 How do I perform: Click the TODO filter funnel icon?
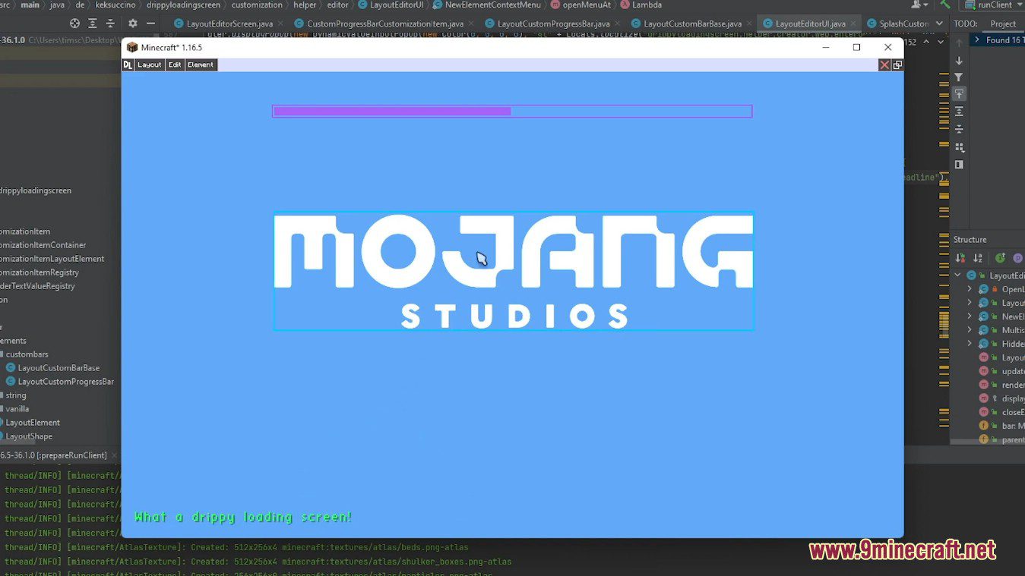click(959, 77)
